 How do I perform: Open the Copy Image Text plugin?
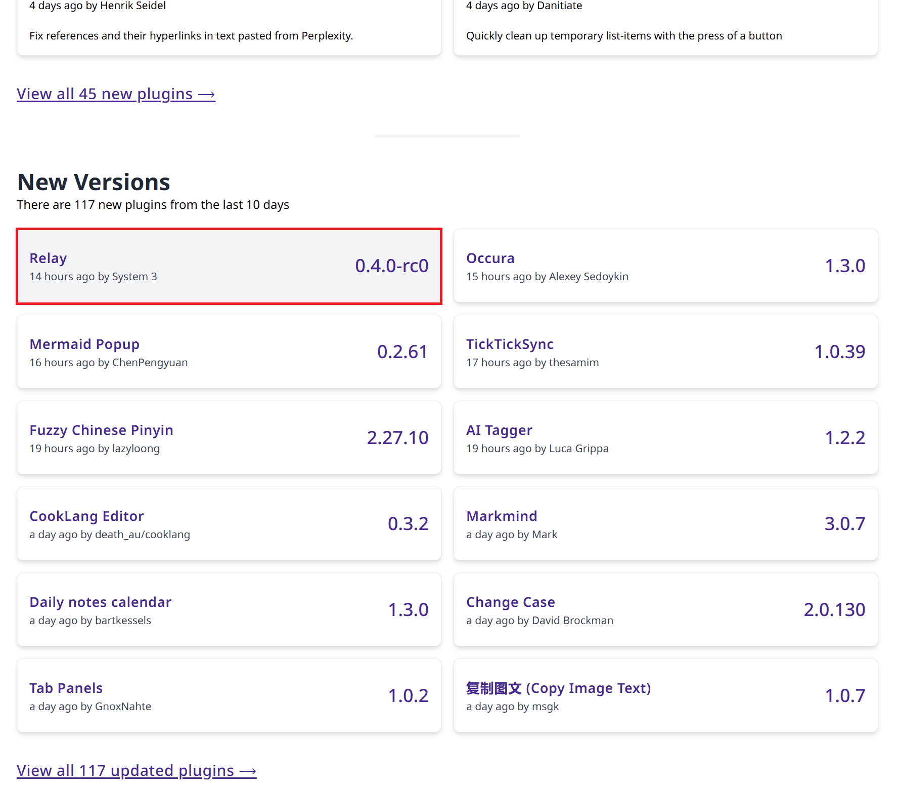558,688
